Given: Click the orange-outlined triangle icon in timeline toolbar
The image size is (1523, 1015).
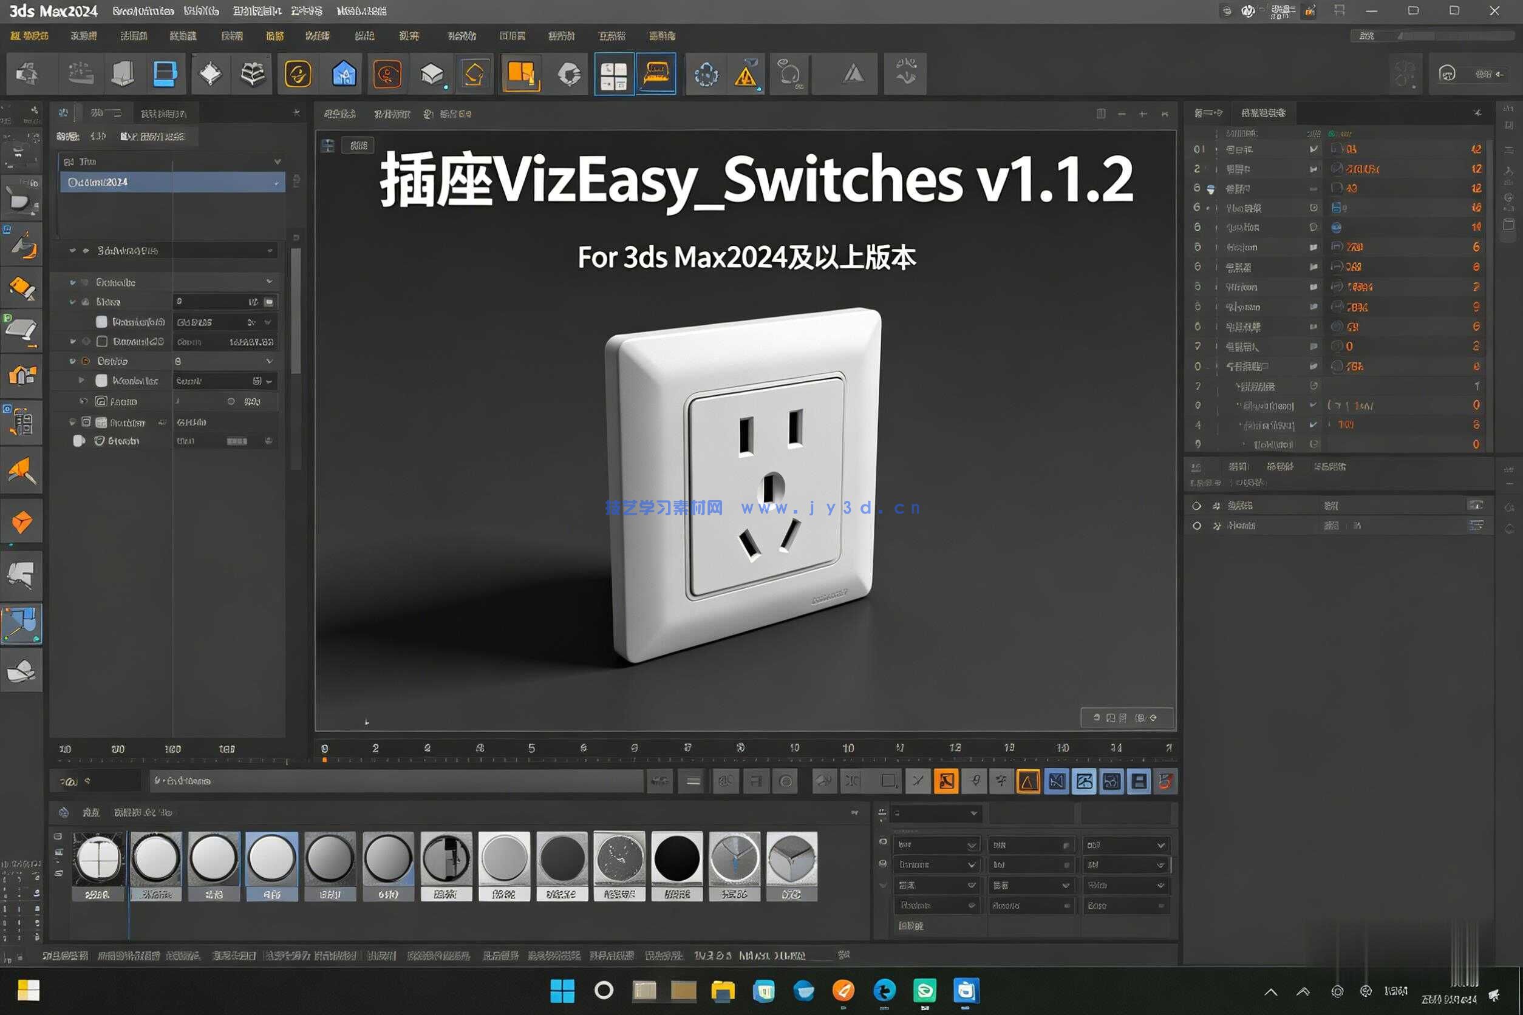Looking at the screenshot, I should tap(1028, 781).
